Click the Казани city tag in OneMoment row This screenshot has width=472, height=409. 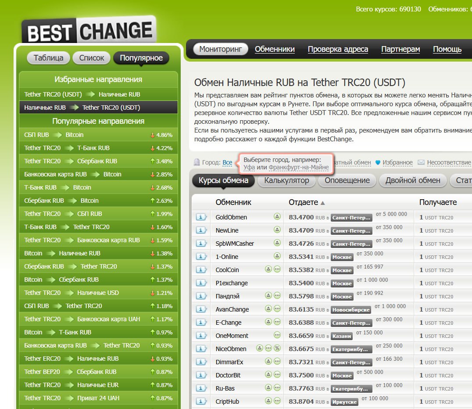click(342, 336)
